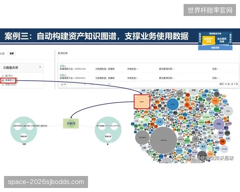Collapse the 元数据类型 filter panel
Screen dimensions: 240x192
40,67
